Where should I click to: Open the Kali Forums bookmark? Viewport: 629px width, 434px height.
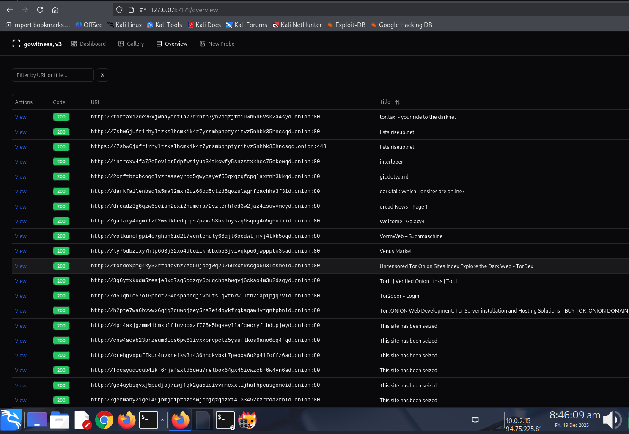point(247,25)
